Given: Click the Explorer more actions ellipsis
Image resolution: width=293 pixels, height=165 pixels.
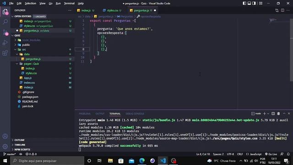Looking at the screenshot, I should pos(70,10).
